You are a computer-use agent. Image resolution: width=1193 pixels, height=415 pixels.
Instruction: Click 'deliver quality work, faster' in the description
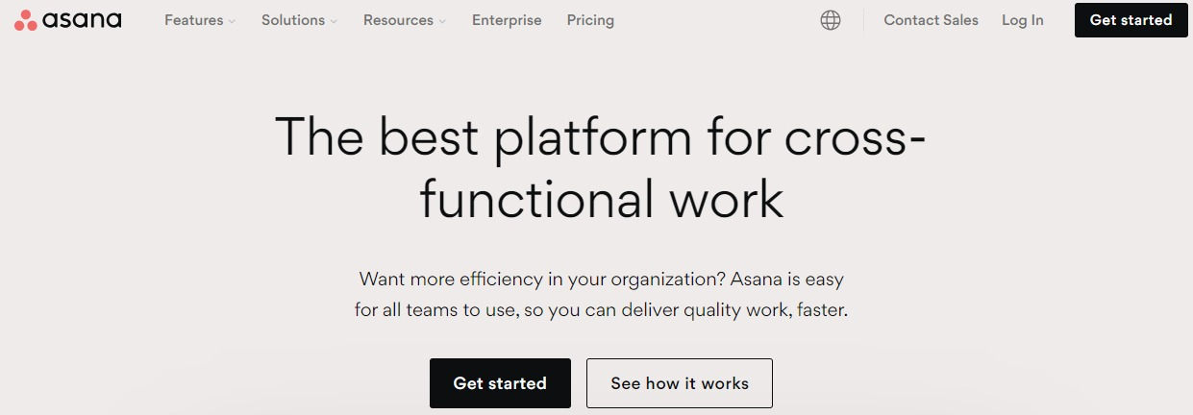[734, 310]
